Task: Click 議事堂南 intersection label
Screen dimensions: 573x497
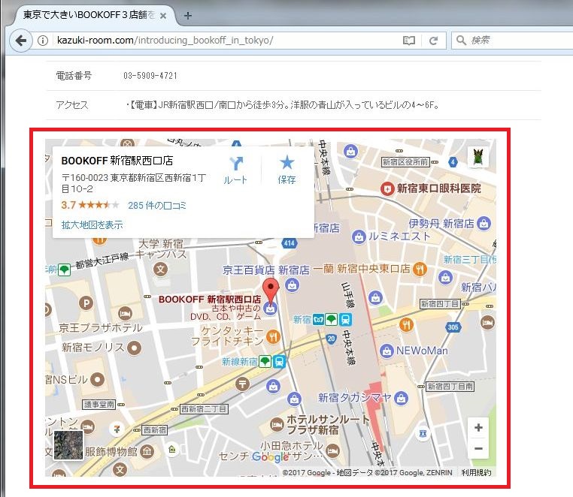Action: tap(99, 405)
